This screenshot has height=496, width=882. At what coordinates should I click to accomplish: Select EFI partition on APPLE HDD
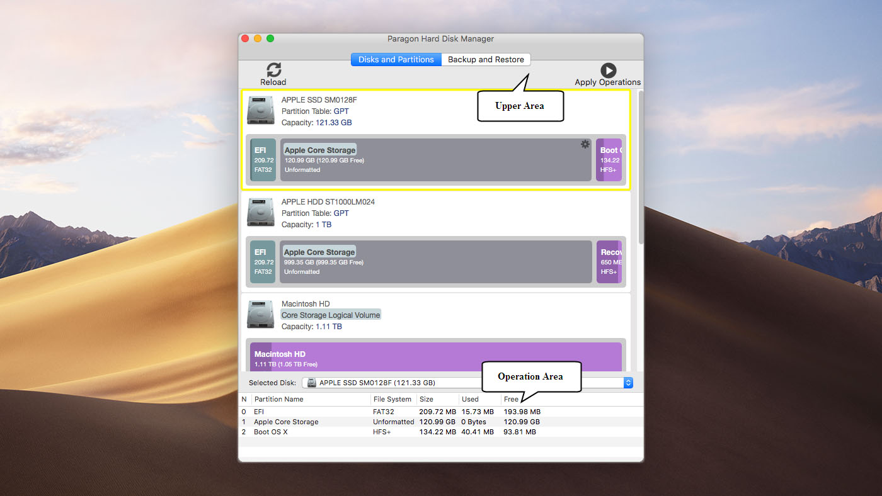pyautogui.click(x=263, y=262)
